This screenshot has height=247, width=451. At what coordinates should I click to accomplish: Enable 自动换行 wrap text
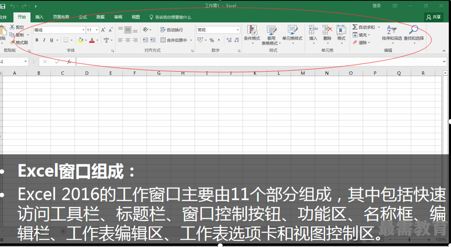tap(172, 30)
